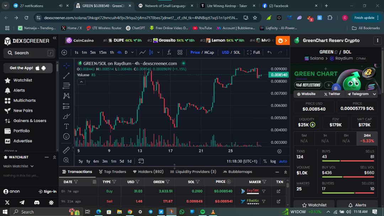Select the trend line drawing tool
Viewport: 384px width, 216px height.
pos(66,76)
